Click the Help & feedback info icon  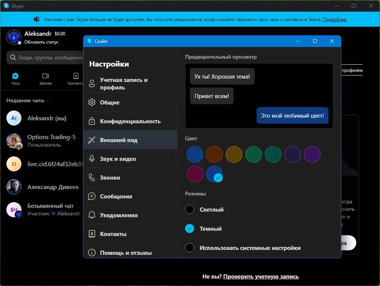(91, 253)
